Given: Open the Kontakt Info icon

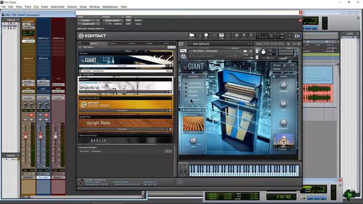Looking at the screenshot, I should pyautogui.click(x=206, y=36).
